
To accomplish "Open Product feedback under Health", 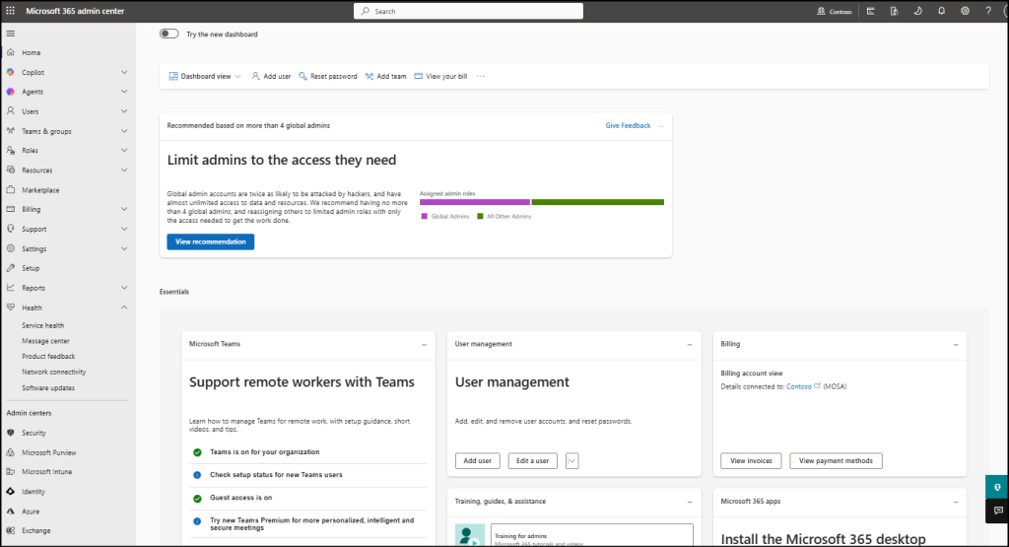I will click(48, 357).
